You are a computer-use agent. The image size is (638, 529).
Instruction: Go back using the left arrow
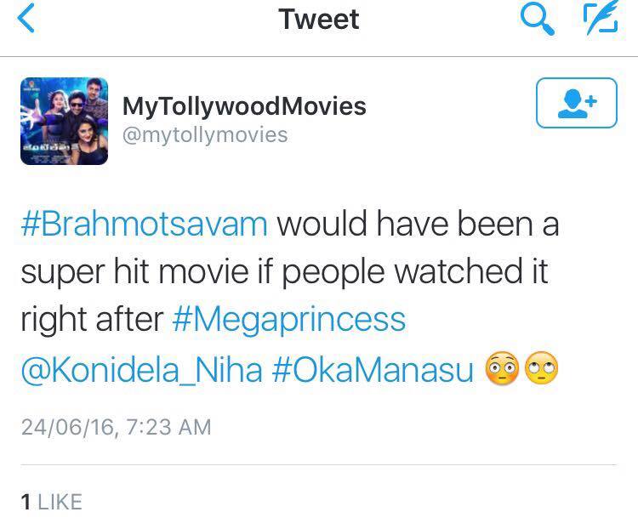coord(26,18)
